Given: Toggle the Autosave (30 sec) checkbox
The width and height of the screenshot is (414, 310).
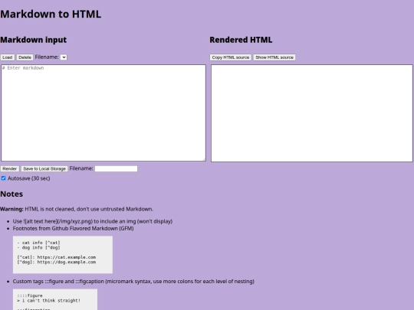Looking at the screenshot, I should coord(3,178).
